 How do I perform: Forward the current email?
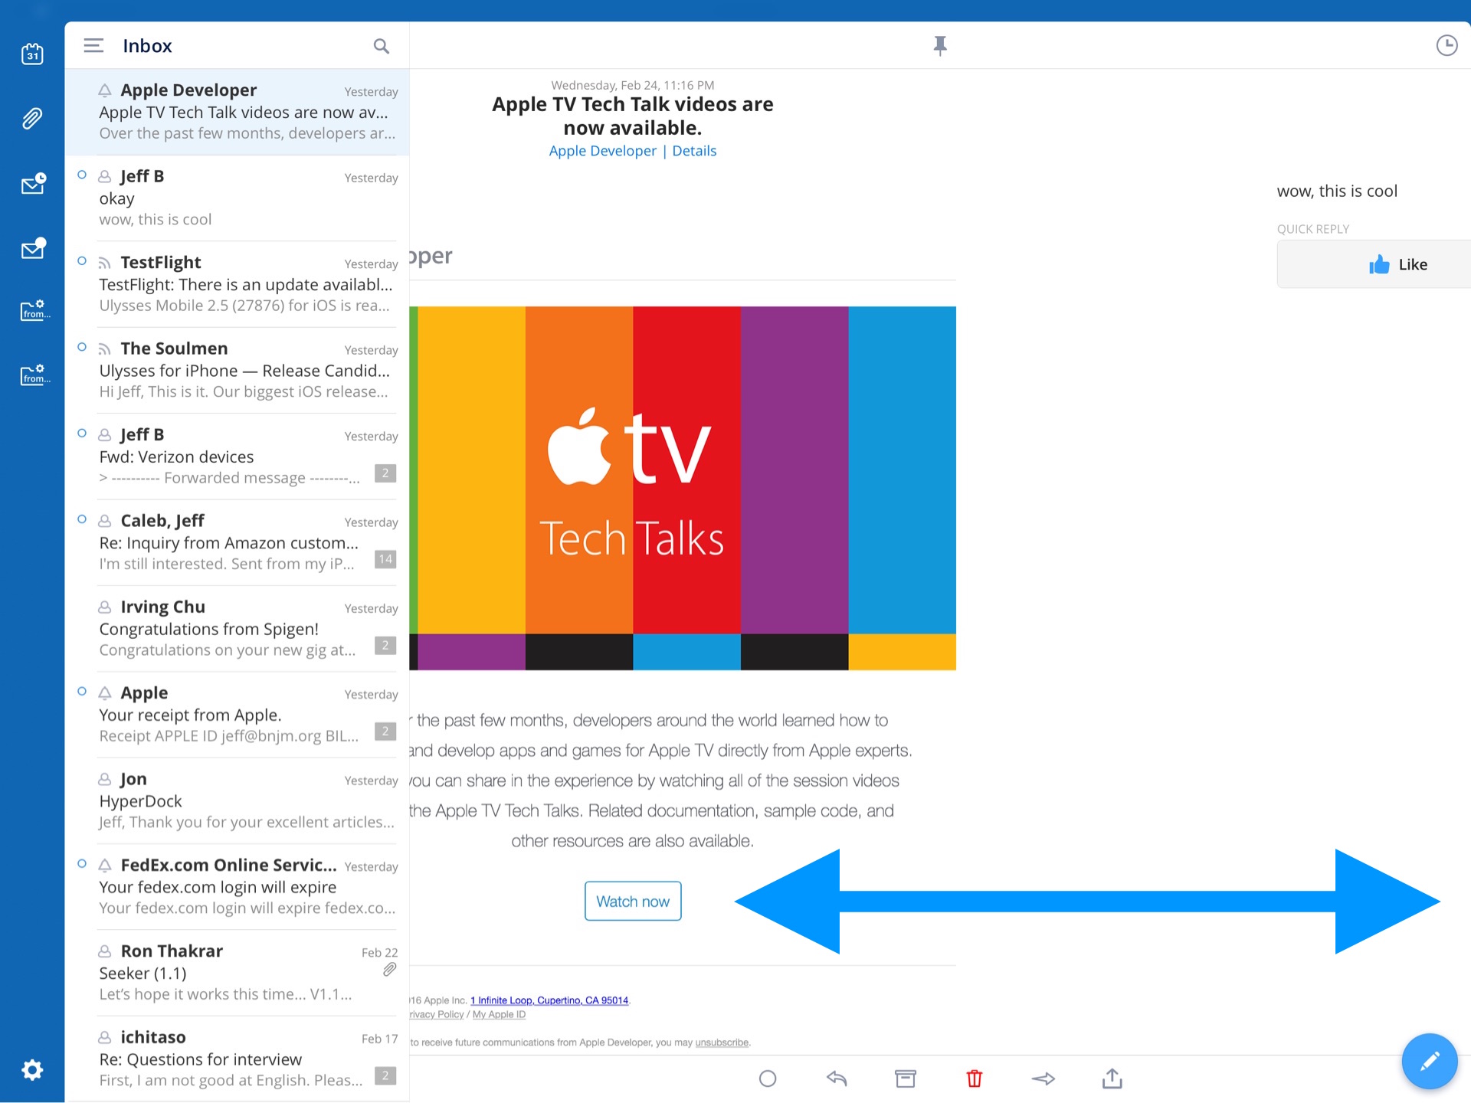click(x=1043, y=1078)
